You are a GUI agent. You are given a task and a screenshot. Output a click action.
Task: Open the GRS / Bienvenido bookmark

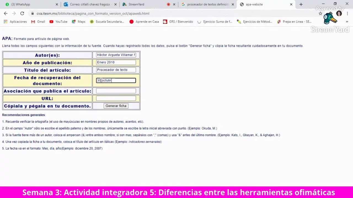pyautogui.click(x=178, y=22)
